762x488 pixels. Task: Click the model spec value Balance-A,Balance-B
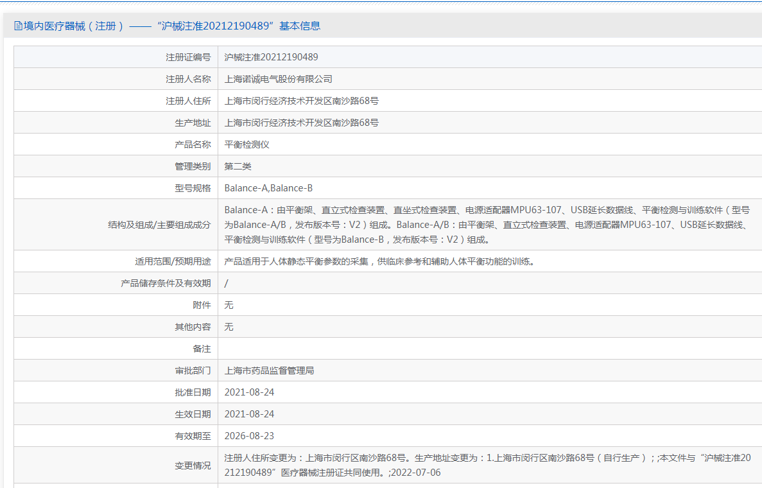click(268, 188)
